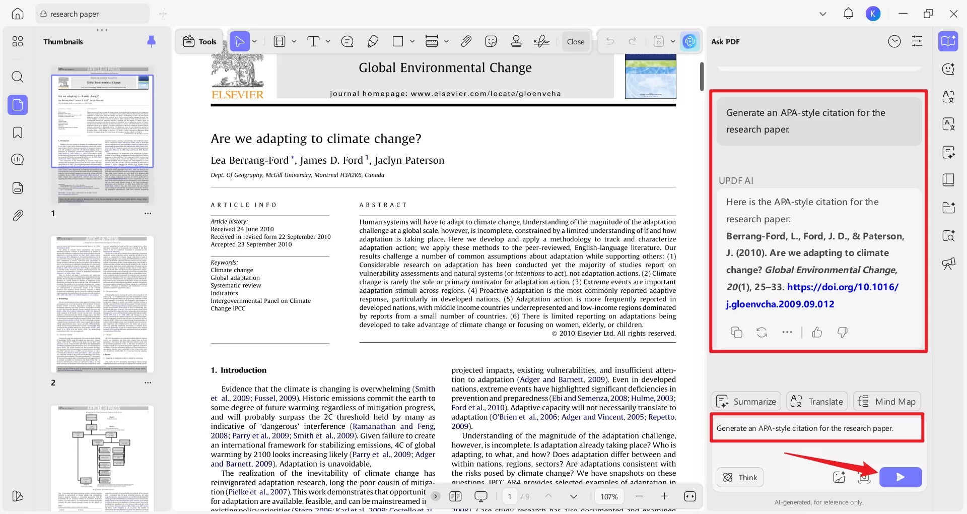Use the signature tool
The image size is (967, 514).
point(541,41)
